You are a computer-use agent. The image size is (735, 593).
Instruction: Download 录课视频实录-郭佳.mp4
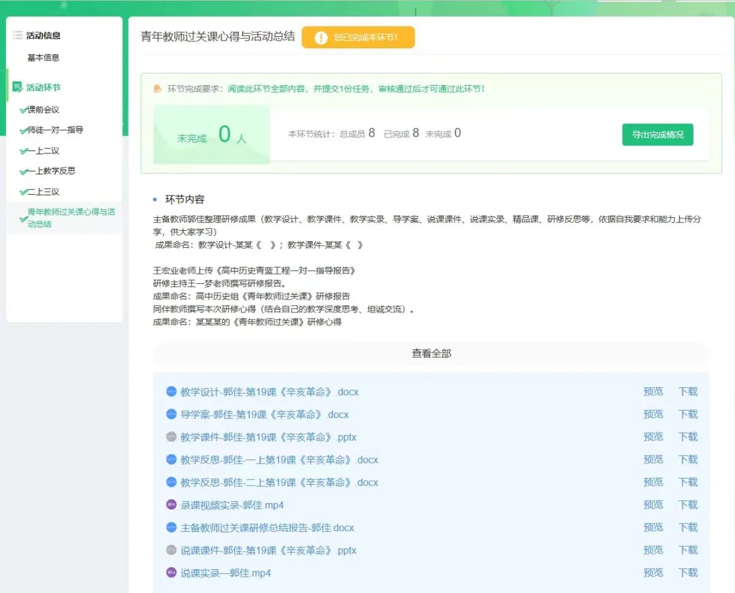(687, 504)
